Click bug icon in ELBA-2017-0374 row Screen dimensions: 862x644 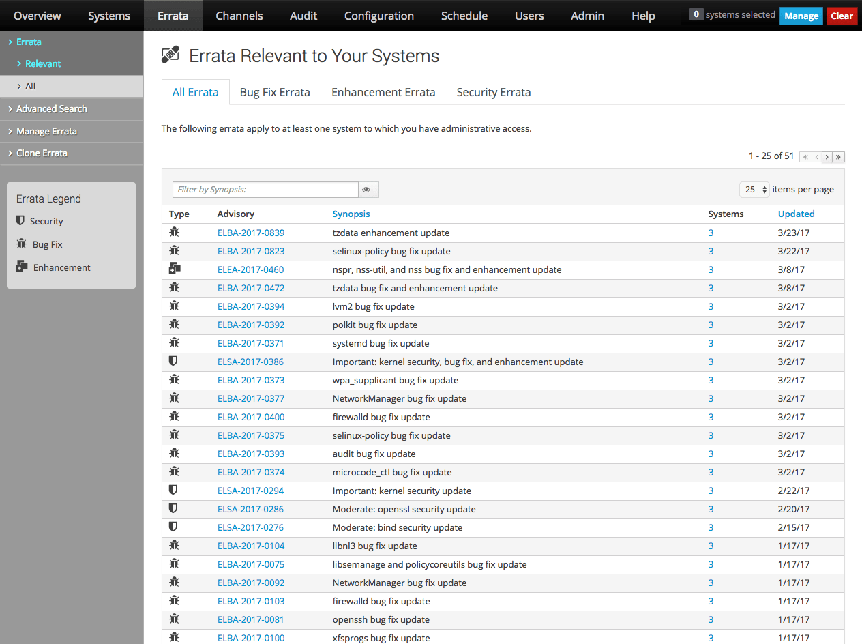tap(175, 472)
